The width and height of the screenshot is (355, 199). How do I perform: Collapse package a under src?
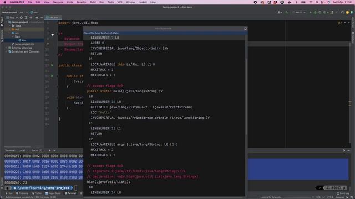[13, 36]
